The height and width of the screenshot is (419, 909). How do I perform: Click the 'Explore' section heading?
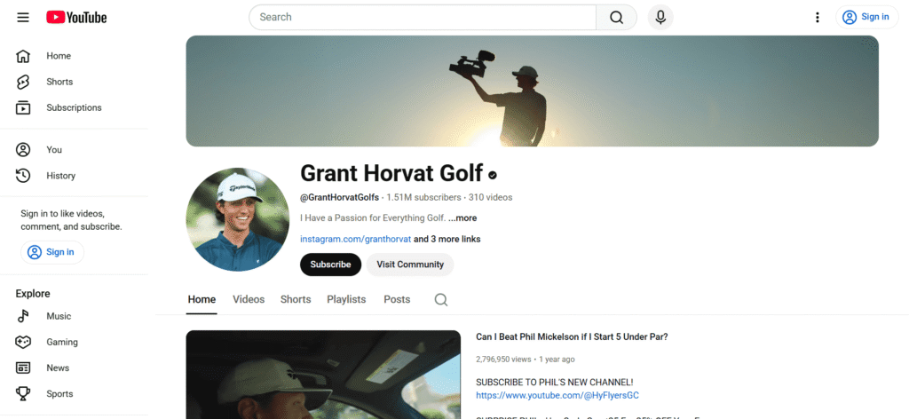click(x=33, y=294)
